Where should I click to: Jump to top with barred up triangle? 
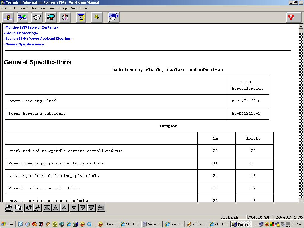click(47, 208)
